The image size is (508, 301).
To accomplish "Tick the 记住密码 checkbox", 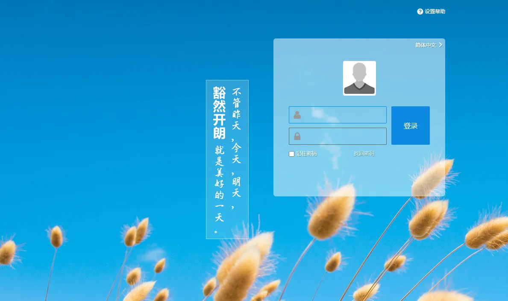I will 291,154.
